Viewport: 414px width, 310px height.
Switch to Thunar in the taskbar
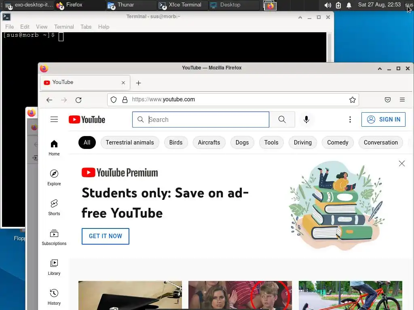click(131, 5)
